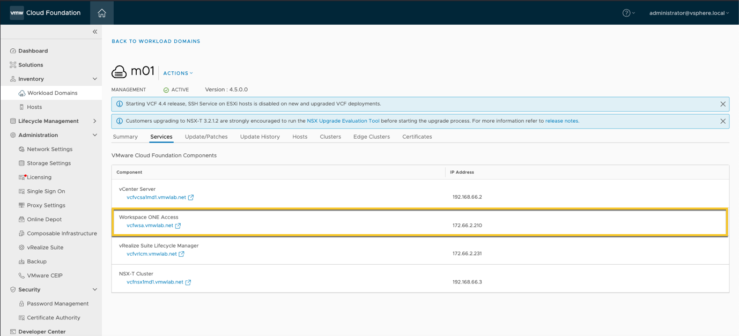This screenshot has width=739, height=336.
Task: Click the Inventory icon in sidebar
Action: [13, 79]
